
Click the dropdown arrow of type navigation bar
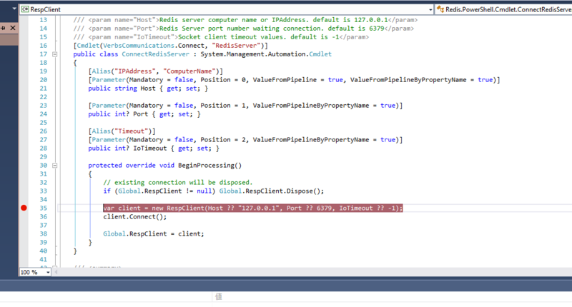click(x=430, y=10)
